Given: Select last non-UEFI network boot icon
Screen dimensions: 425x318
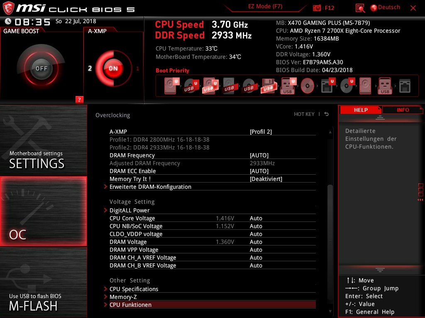Looking at the screenshot, I should coord(405,86).
